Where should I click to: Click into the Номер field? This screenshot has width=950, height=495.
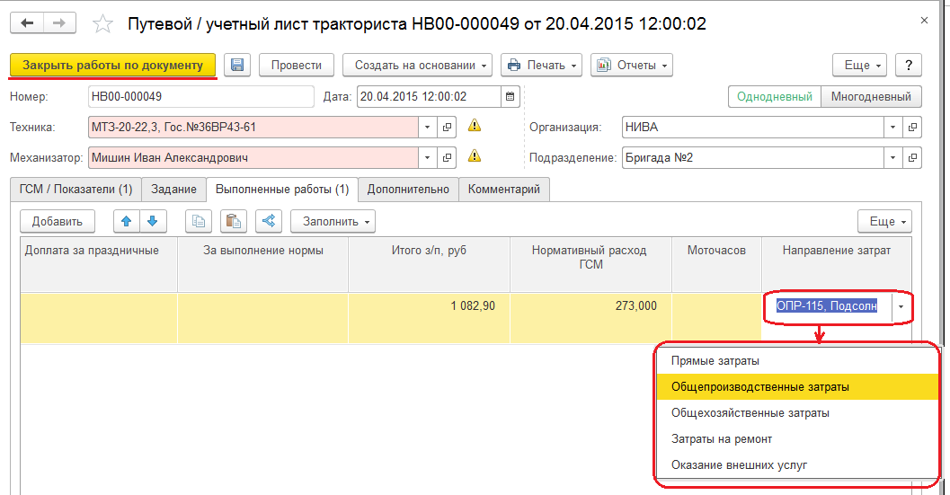tap(200, 96)
